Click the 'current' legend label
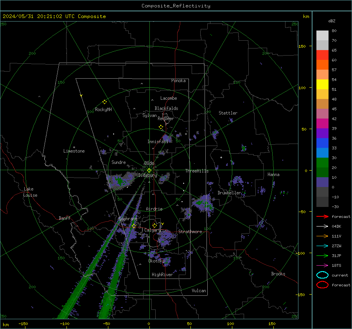 point(340,275)
